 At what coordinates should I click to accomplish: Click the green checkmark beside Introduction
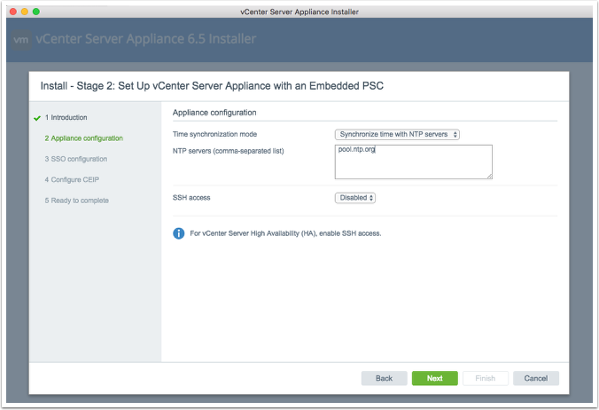click(36, 117)
